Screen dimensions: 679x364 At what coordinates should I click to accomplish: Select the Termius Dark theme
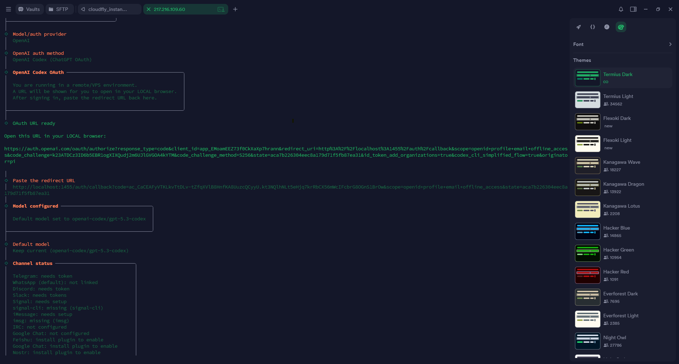point(622,78)
